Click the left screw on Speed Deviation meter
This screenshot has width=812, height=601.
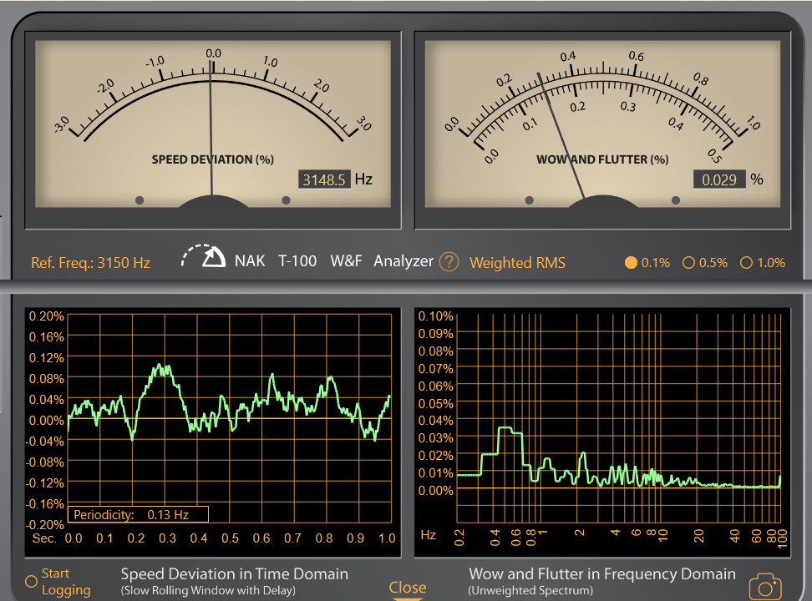pyautogui.click(x=140, y=200)
